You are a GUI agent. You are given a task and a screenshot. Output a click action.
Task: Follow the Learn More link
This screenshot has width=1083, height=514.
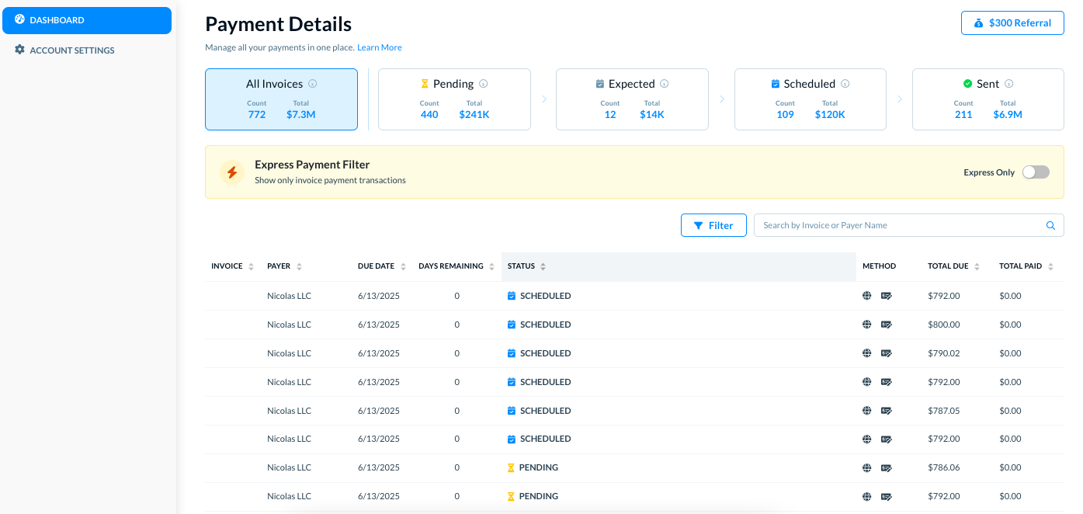[379, 48]
